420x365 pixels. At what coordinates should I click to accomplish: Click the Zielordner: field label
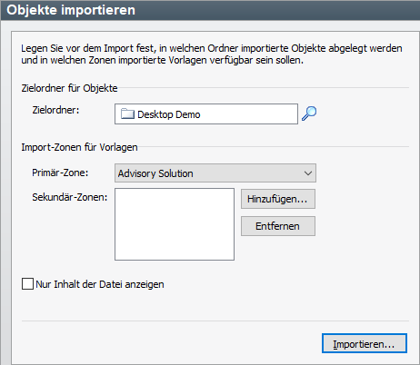(55, 110)
